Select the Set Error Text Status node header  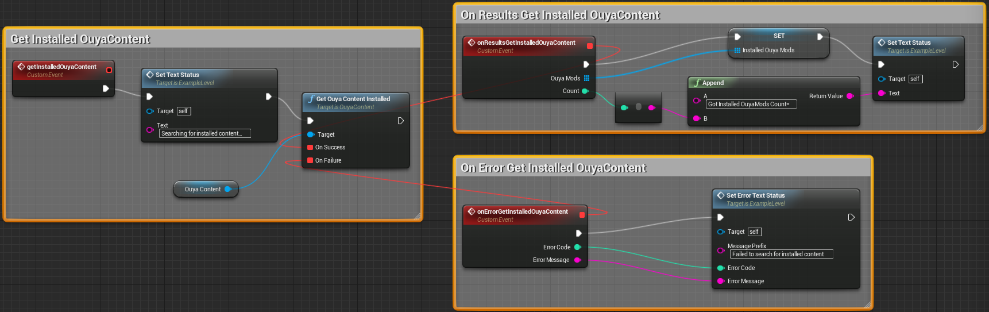pyautogui.click(x=786, y=199)
